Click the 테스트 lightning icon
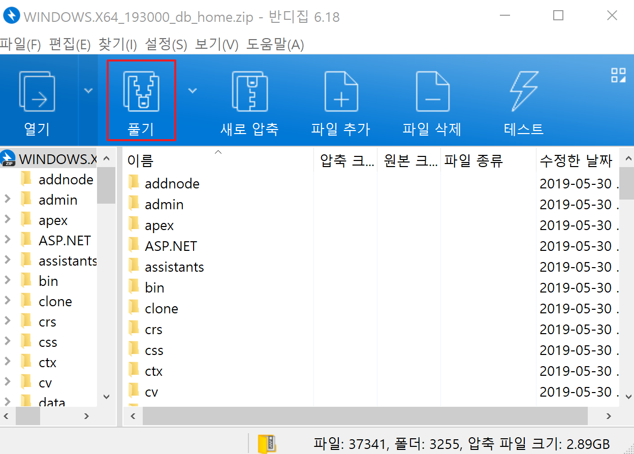The width and height of the screenshot is (634, 454). click(x=524, y=92)
